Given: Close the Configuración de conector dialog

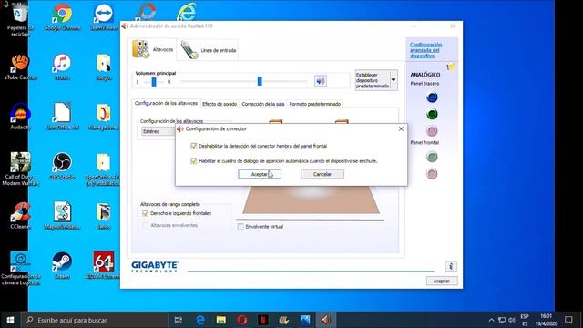Looking at the screenshot, I should coord(401,128).
